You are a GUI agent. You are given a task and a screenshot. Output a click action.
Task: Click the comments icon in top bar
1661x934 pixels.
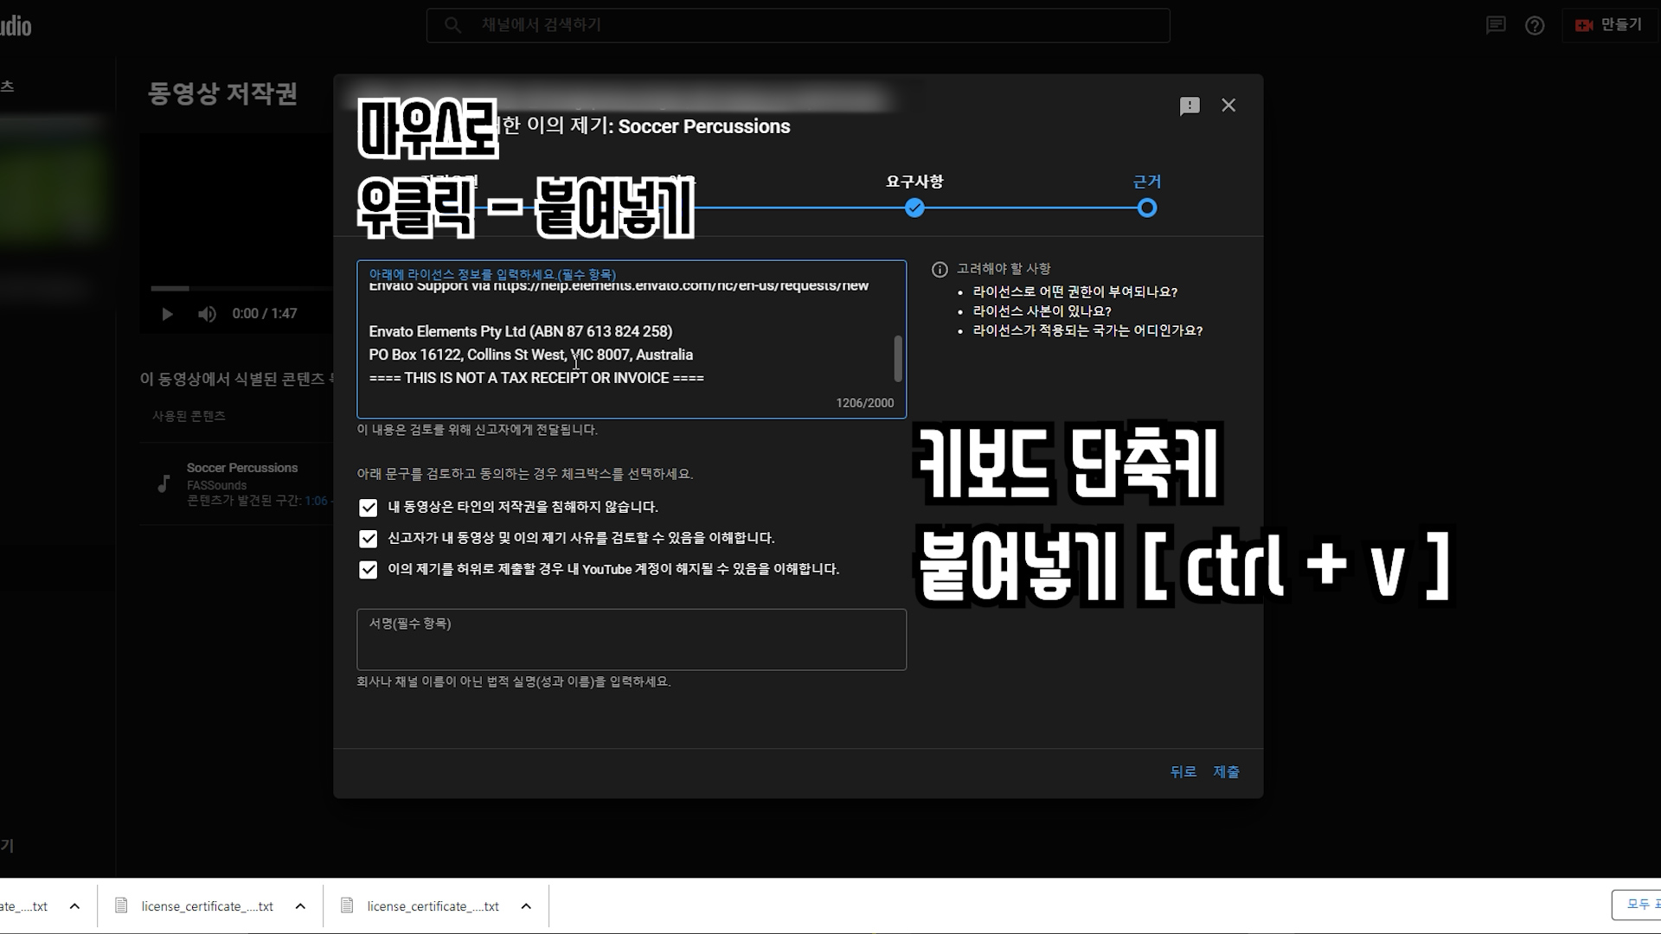(1496, 26)
